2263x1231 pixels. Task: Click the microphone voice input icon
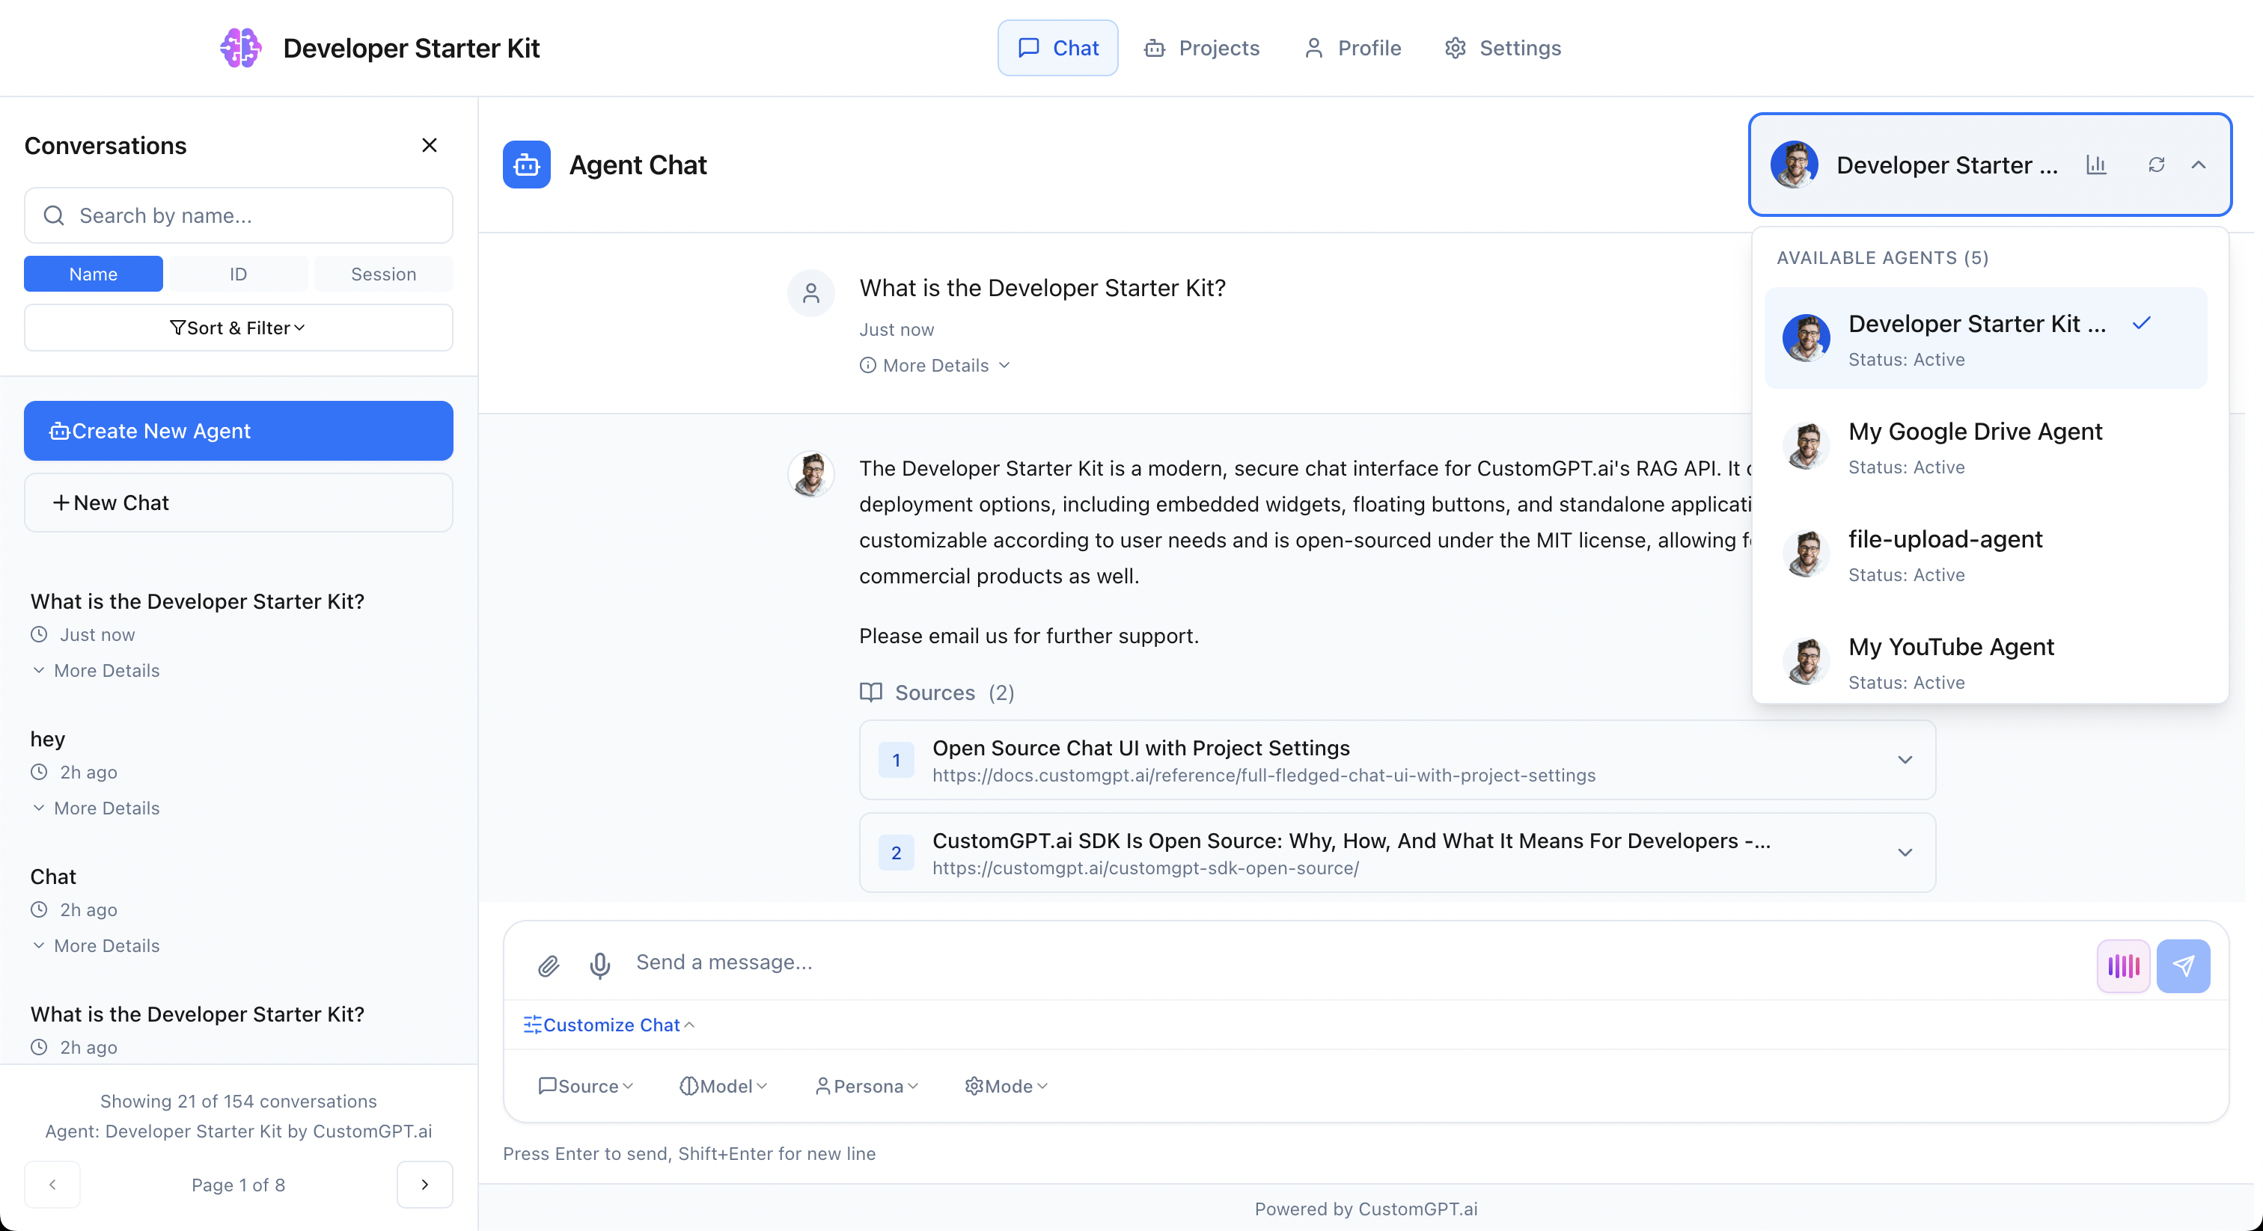600,966
